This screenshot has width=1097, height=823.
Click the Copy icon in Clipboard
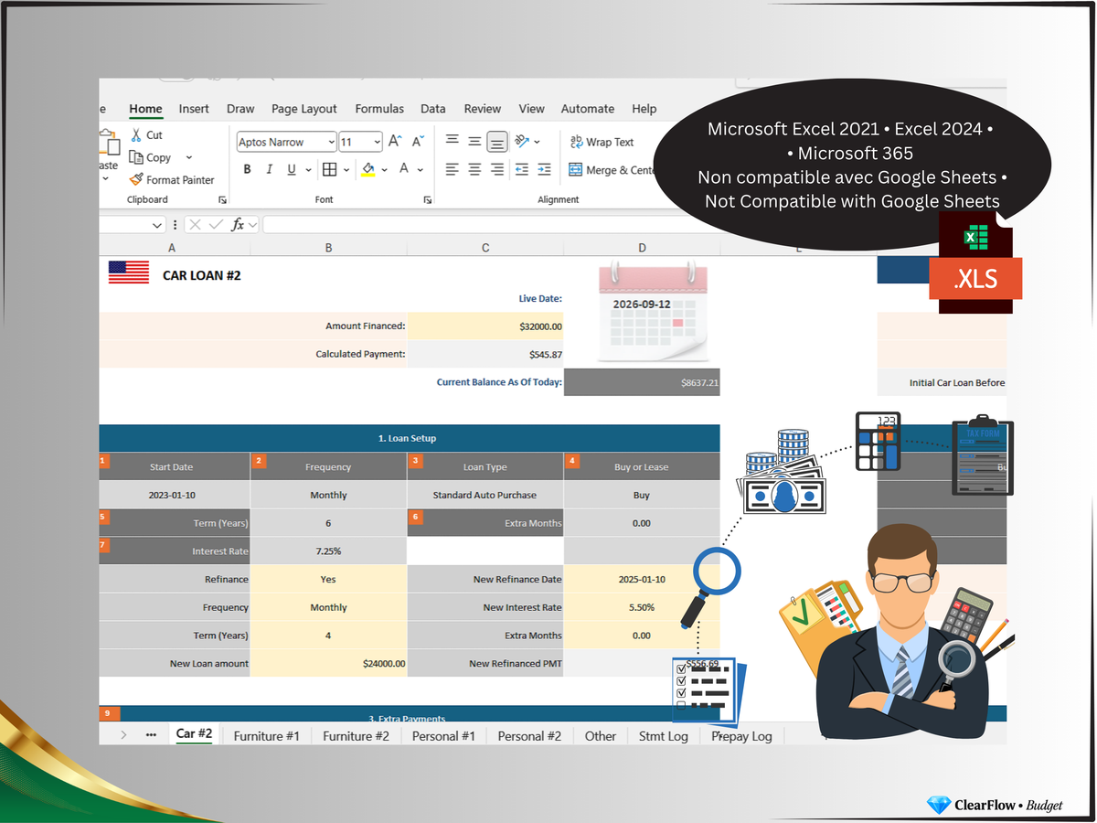136,157
